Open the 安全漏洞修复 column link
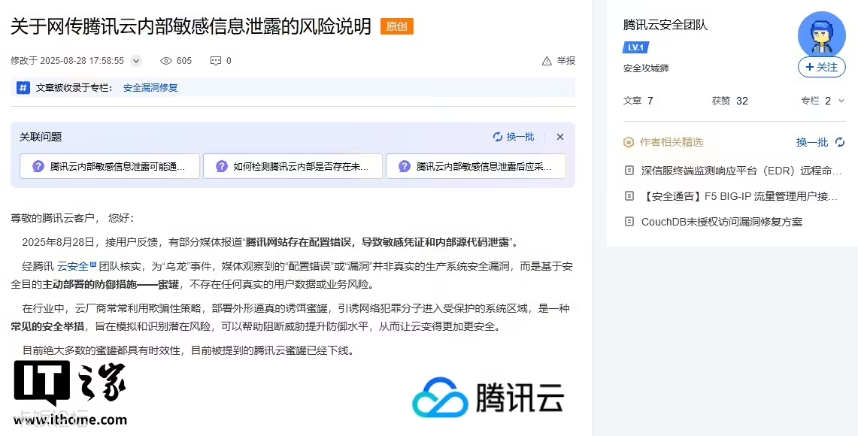858x436 pixels. 150,88
